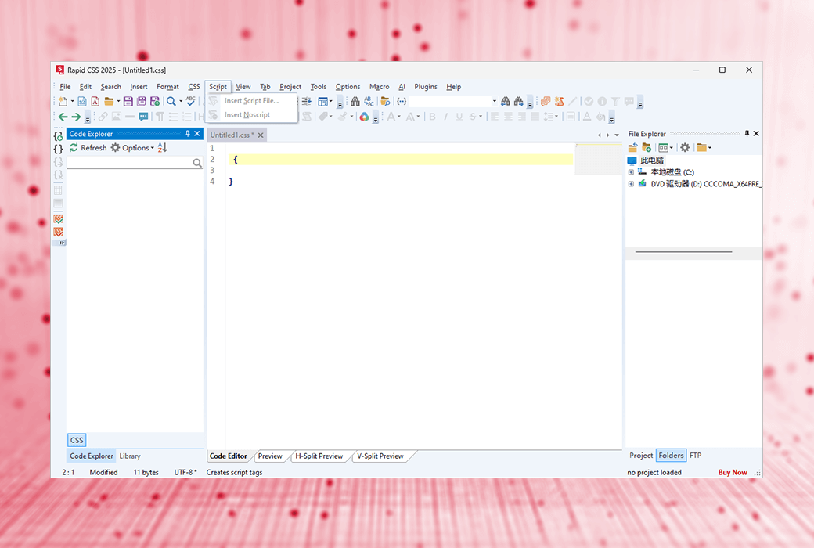The image size is (814, 548).
Task: Open the Open-folder dropdown arrow
Action: [118, 101]
